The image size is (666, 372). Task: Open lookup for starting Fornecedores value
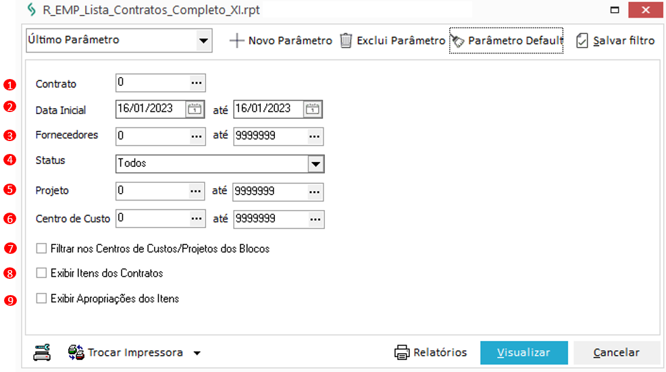[197, 136]
